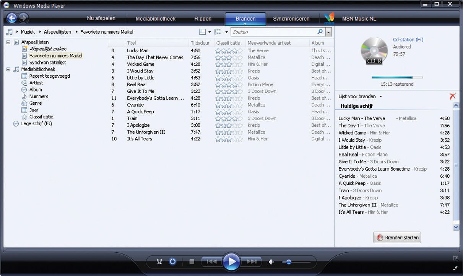Image resolution: width=463 pixels, height=276 pixels.
Task: Click the Jaar calendar icon
Action: (24, 110)
